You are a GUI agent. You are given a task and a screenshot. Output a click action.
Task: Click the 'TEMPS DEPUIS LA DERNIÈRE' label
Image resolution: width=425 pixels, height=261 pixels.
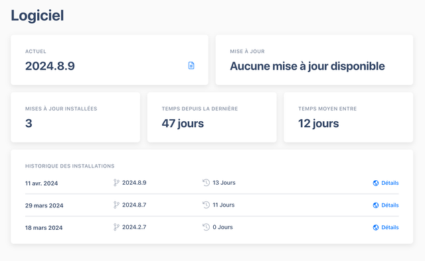[x=200, y=109]
